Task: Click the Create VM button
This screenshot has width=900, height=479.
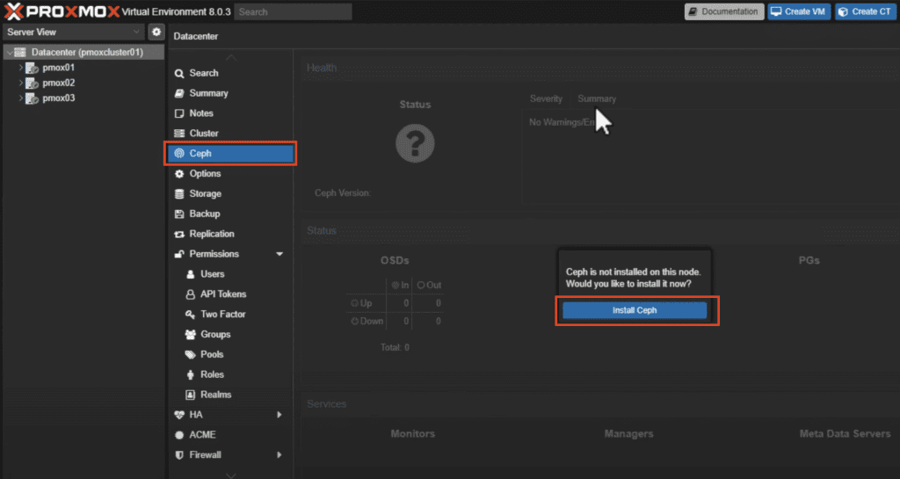Action: pyautogui.click(x=799, y=11)
